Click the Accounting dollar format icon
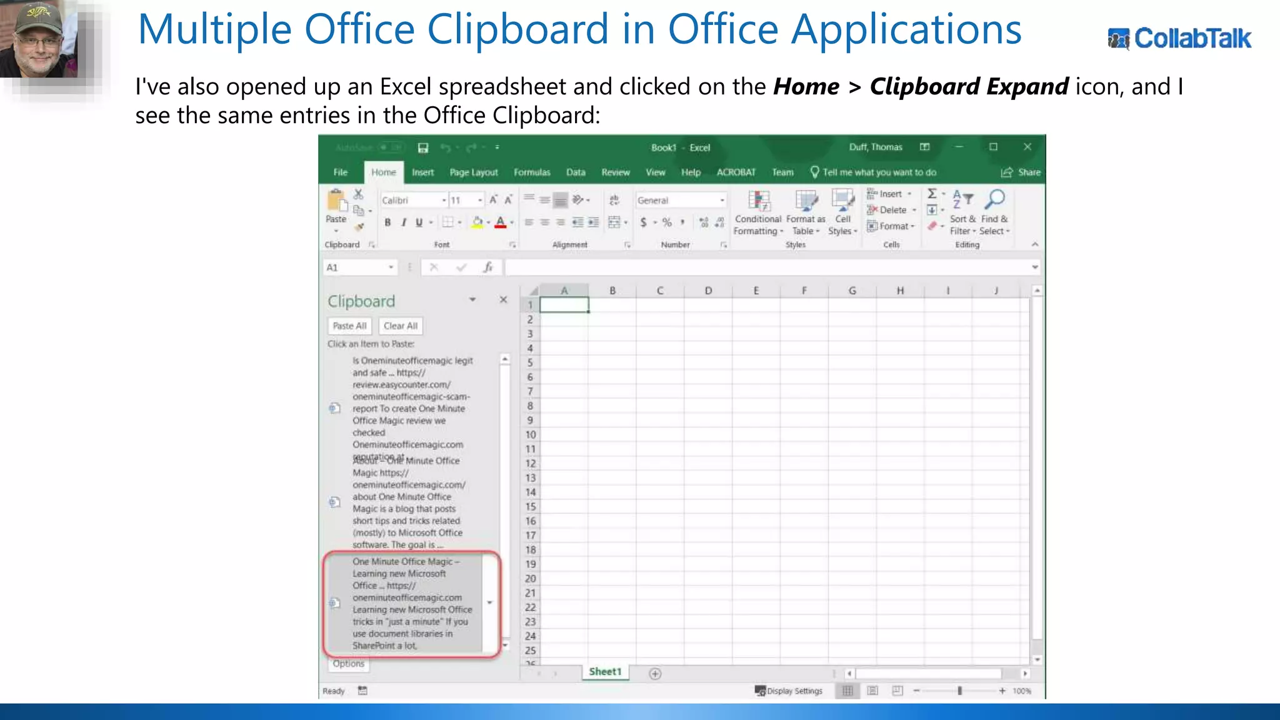Screen dimensions: 1280x720 coord(643,222)
